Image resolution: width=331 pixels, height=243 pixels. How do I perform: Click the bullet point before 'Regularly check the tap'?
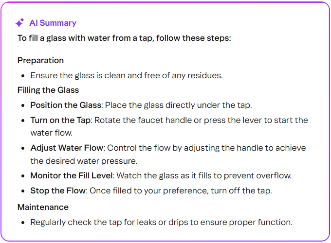tap(23, 222)
